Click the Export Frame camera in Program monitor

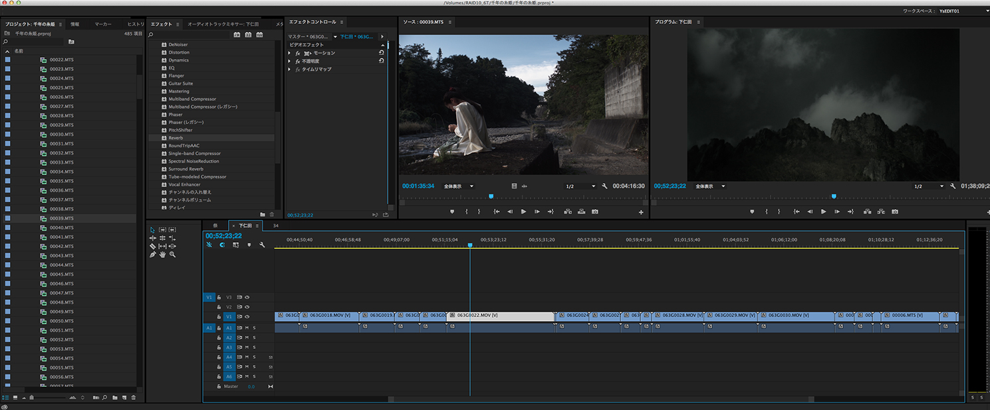tap(895, 212)
